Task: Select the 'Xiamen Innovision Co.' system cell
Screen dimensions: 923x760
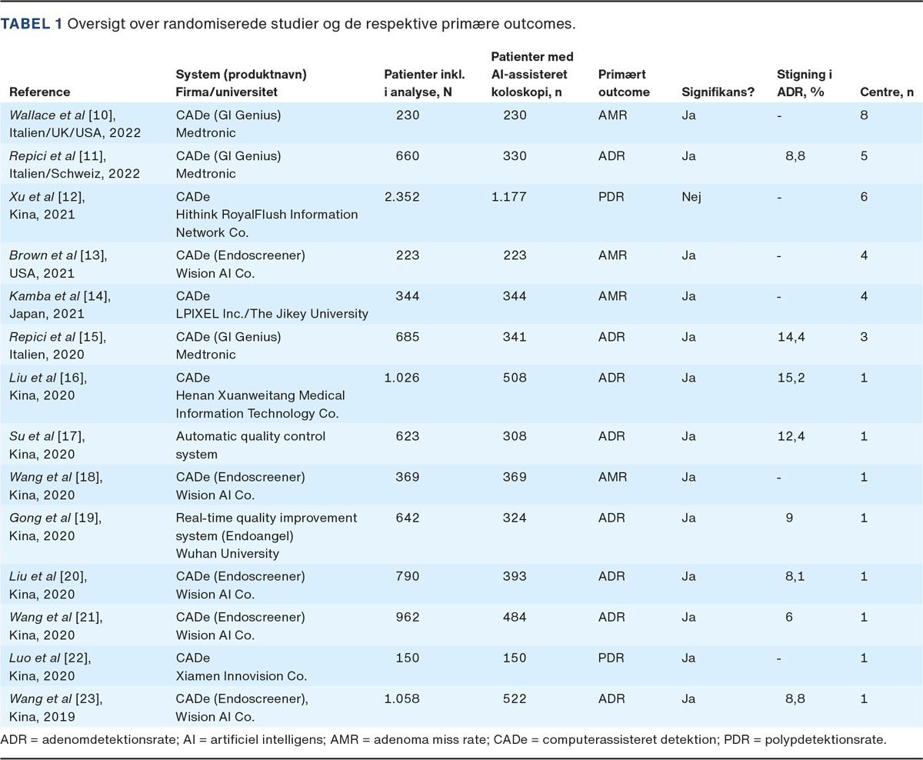Action: 242,676
